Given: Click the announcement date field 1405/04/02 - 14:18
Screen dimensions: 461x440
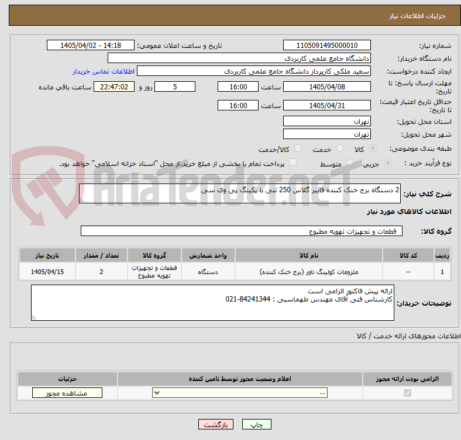Looking at the screenshot, I should coord(91,45).
